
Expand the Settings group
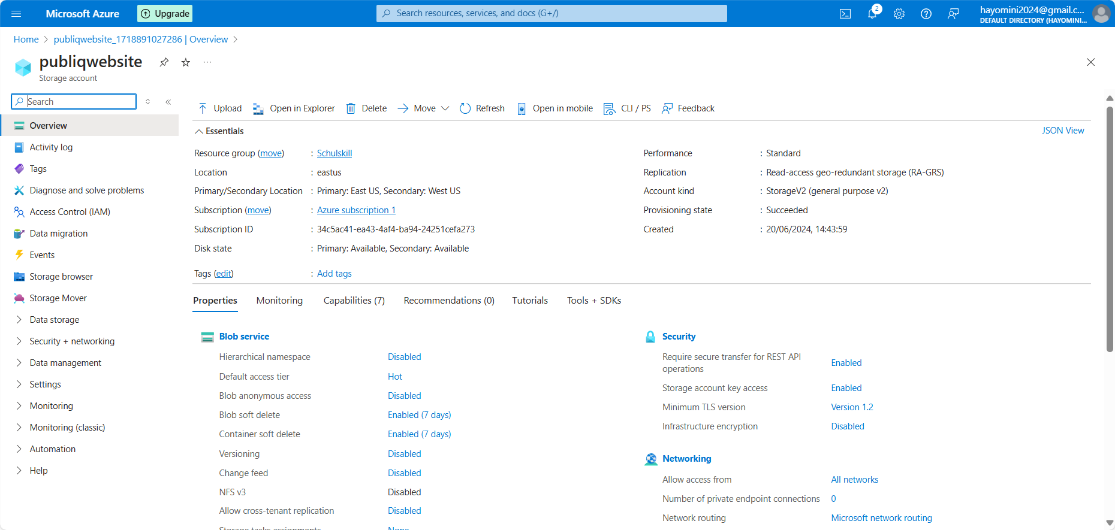pyautogui.click(x=90, y=384)
